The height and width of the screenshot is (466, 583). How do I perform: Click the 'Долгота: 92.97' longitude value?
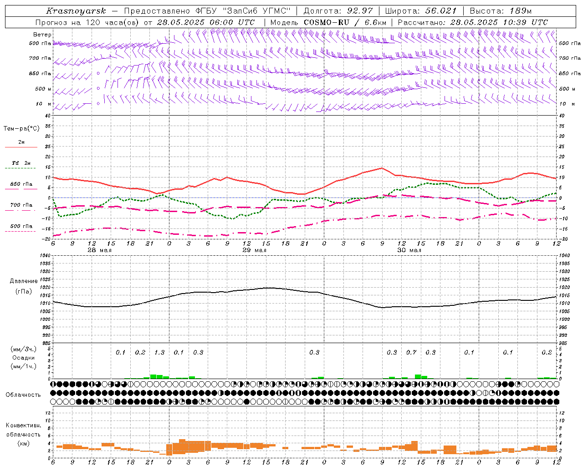(x=338, y=11)
